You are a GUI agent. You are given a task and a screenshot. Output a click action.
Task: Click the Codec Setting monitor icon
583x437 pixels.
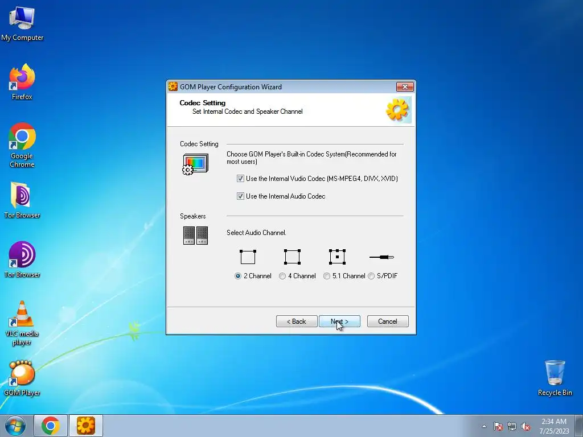tap(196, 164)
